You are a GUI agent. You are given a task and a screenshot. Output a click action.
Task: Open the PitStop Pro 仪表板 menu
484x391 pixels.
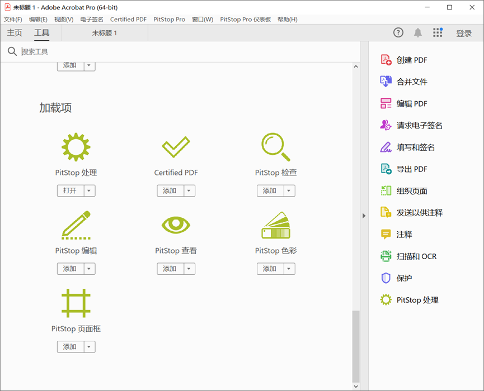click(x=246, y=20)
